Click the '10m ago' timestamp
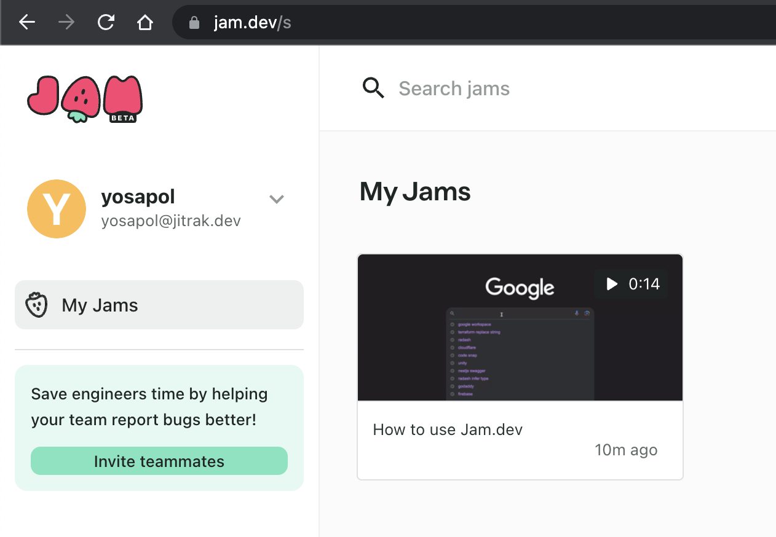The width and height of the screenshot is (776, 537). (626, 450)
